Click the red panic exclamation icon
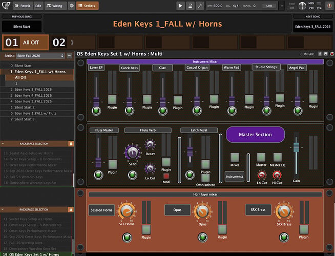Viewport: 335px width, 256px height. tap(330, 6)
